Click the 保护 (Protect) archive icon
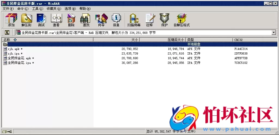Image resolution: width=279 pixels, height=135 pixels. tap(164, 20)
